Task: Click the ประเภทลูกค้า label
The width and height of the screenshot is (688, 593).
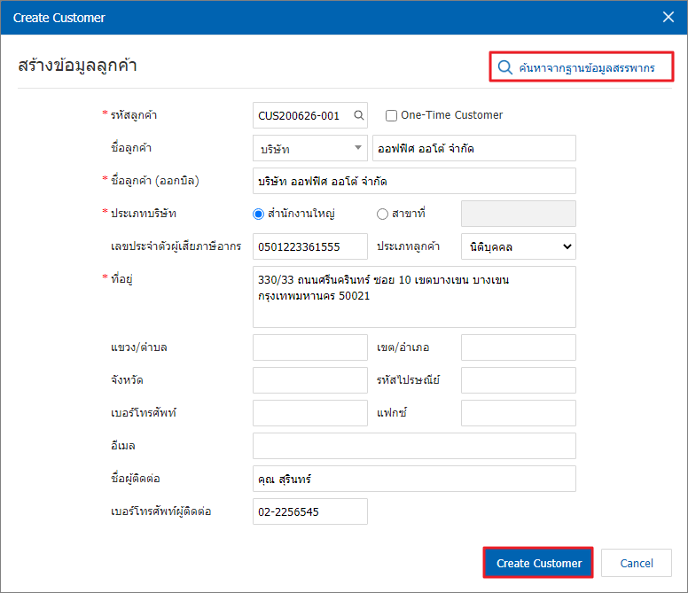Action: [408, 246]
